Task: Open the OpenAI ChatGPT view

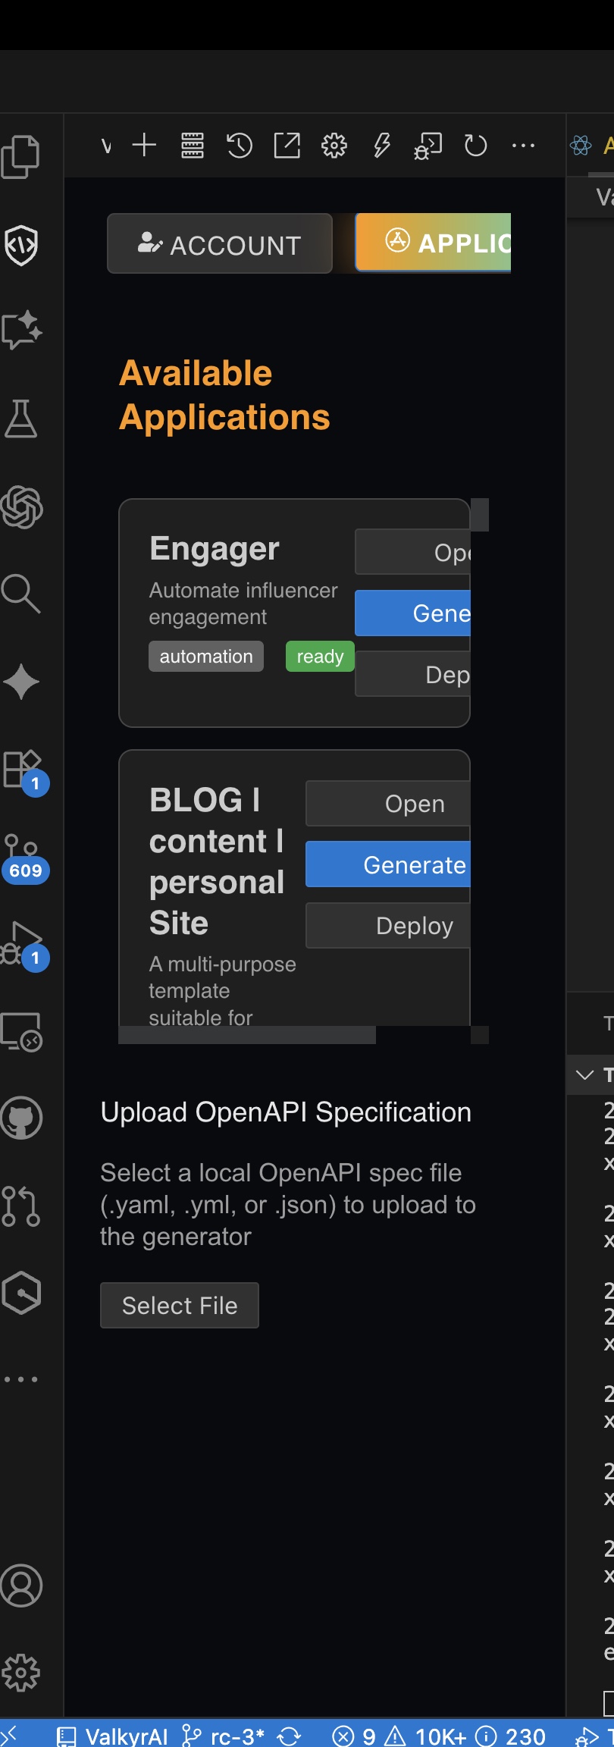Action: click(21, 507)
